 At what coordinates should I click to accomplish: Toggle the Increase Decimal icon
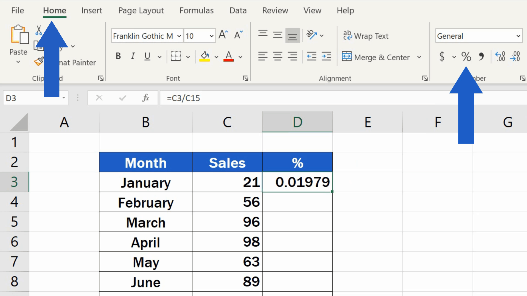click(501, 57)
